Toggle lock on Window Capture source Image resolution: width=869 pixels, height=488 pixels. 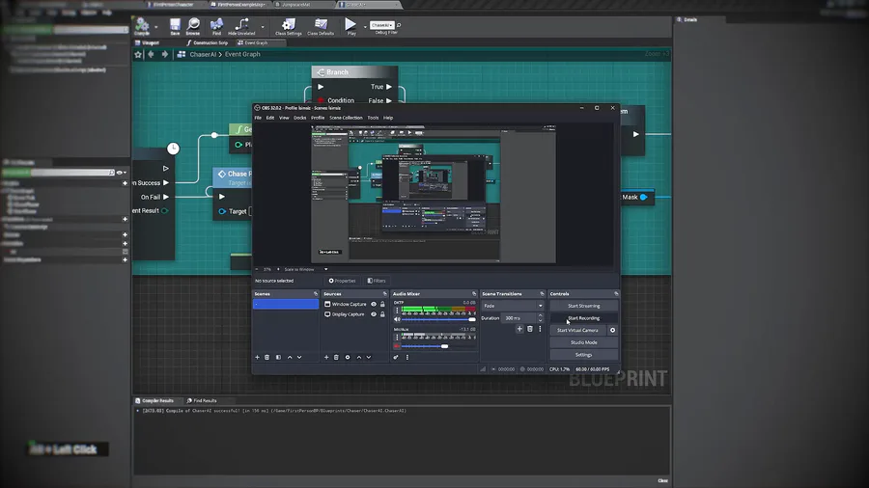[x=382, y=305]
